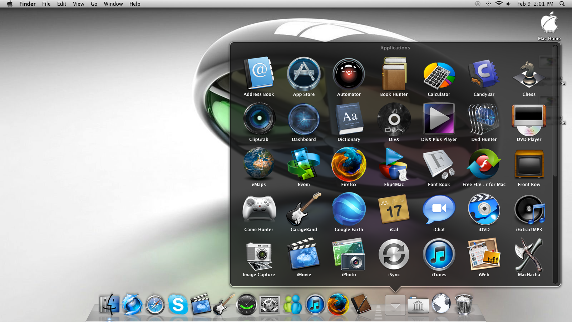
Task: Open the GarageBand guitar in the Dock
Action: coord(224,304)
